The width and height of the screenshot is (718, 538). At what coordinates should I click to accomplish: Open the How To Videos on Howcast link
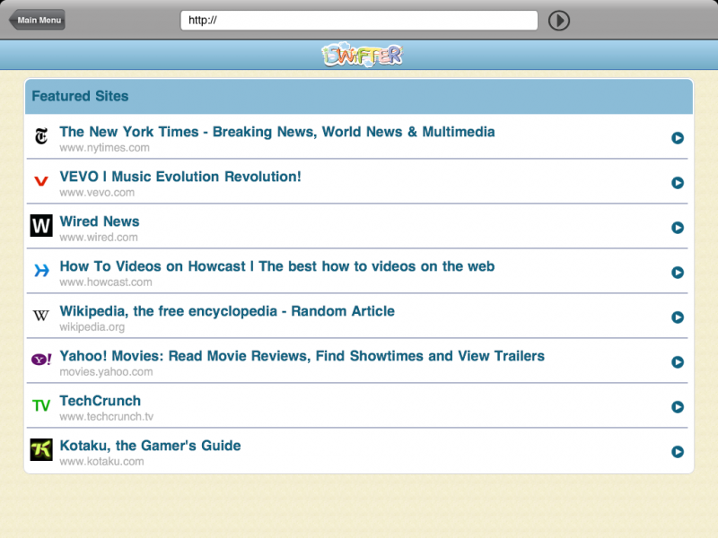277,266
